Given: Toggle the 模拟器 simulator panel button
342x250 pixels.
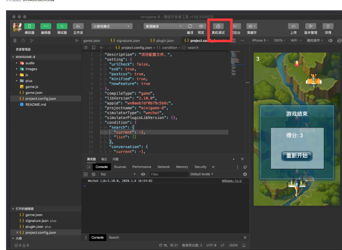Looking at the screenshot, I should (30, 26).
